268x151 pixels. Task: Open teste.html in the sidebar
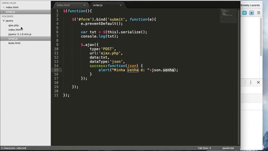point(14,43)
